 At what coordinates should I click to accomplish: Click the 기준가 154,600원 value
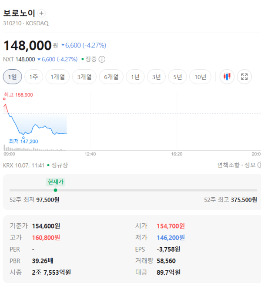(x=46, y=226)
